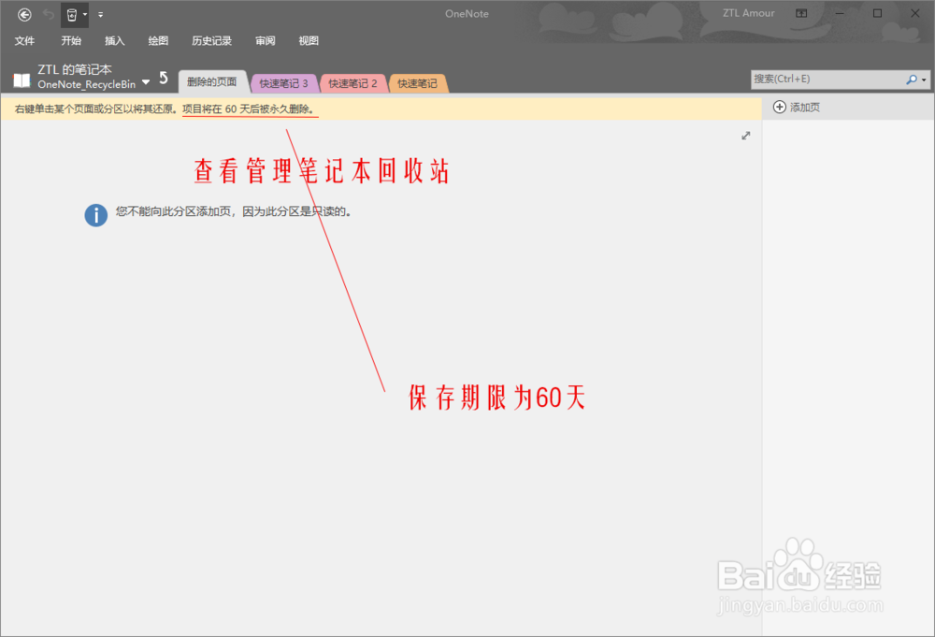Open the 开始 ribbon tab
This screenshot has width=935, height=637.
point(71,40)
